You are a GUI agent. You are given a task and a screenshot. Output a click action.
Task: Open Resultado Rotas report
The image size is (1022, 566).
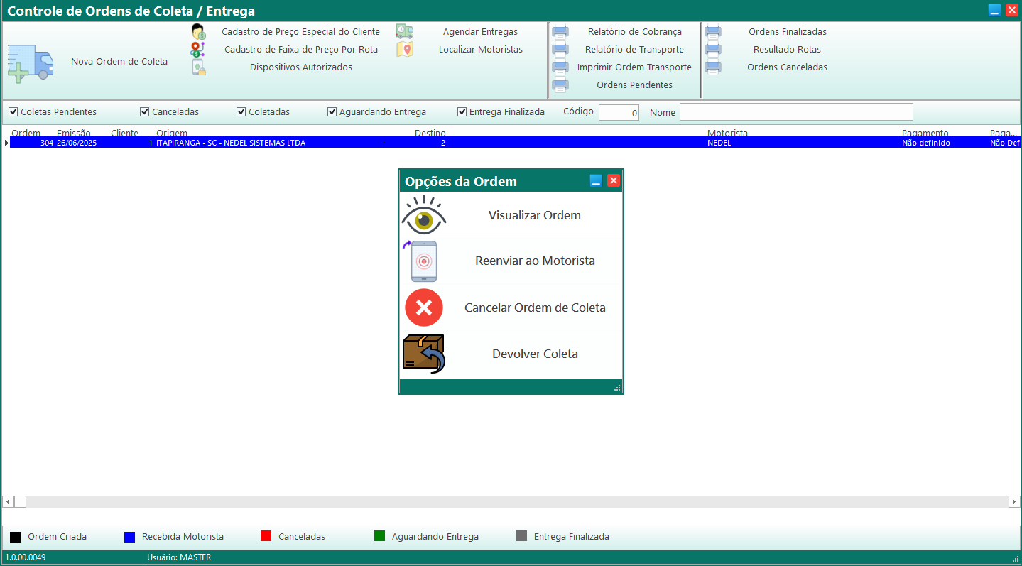pos(786,50)
